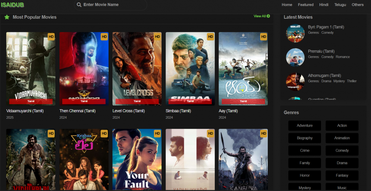Image resolution: width=371 pixels, height=191 pixels.
Task: Open the Simbaa movie poster
Action: pos(190,69)
